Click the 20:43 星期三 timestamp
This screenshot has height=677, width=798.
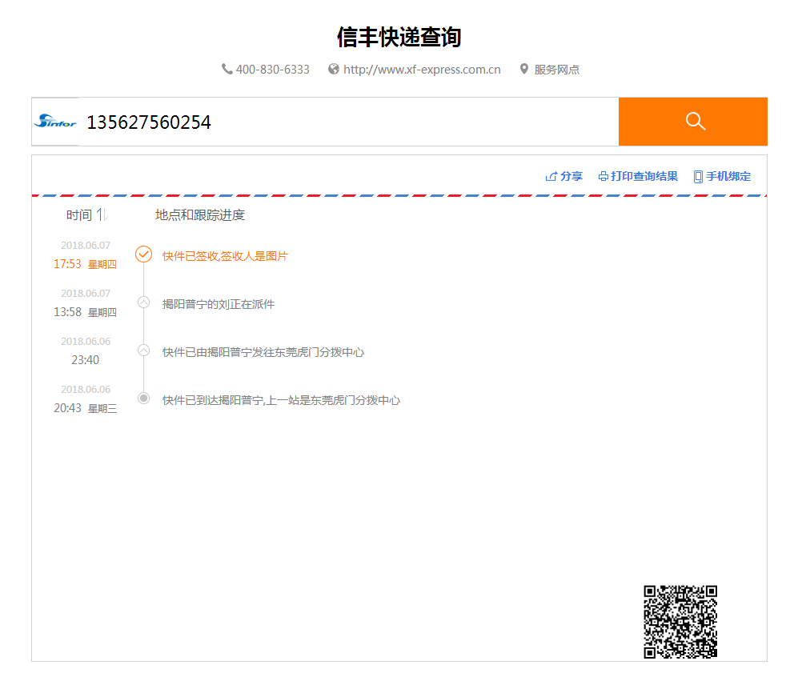click(x=85, y=408)
